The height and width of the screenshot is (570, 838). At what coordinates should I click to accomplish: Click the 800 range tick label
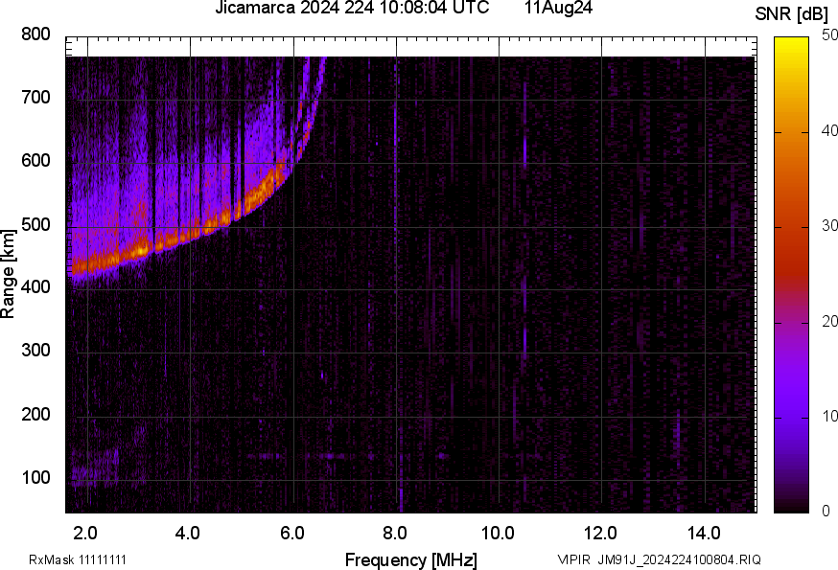(x=35, y=34)
